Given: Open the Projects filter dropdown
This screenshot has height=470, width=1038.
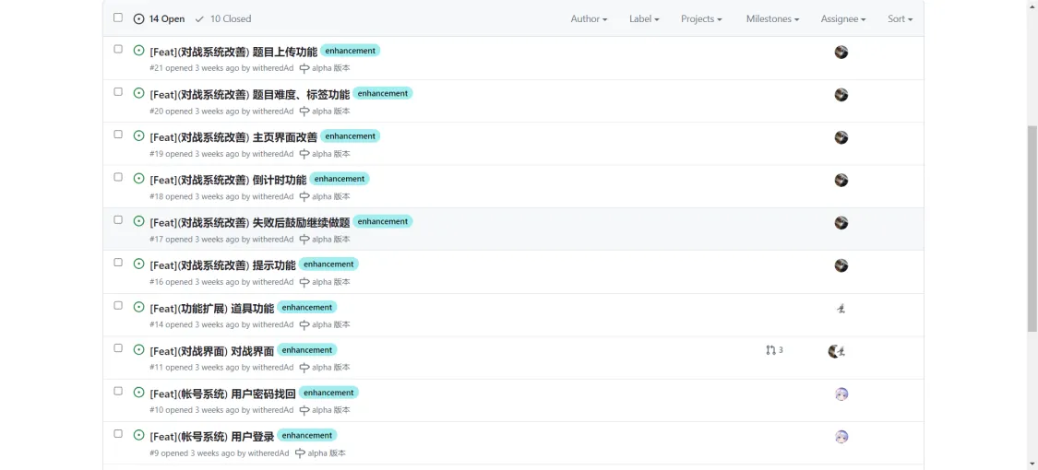Looking at the screenshot, I should [x=702, y=19].
